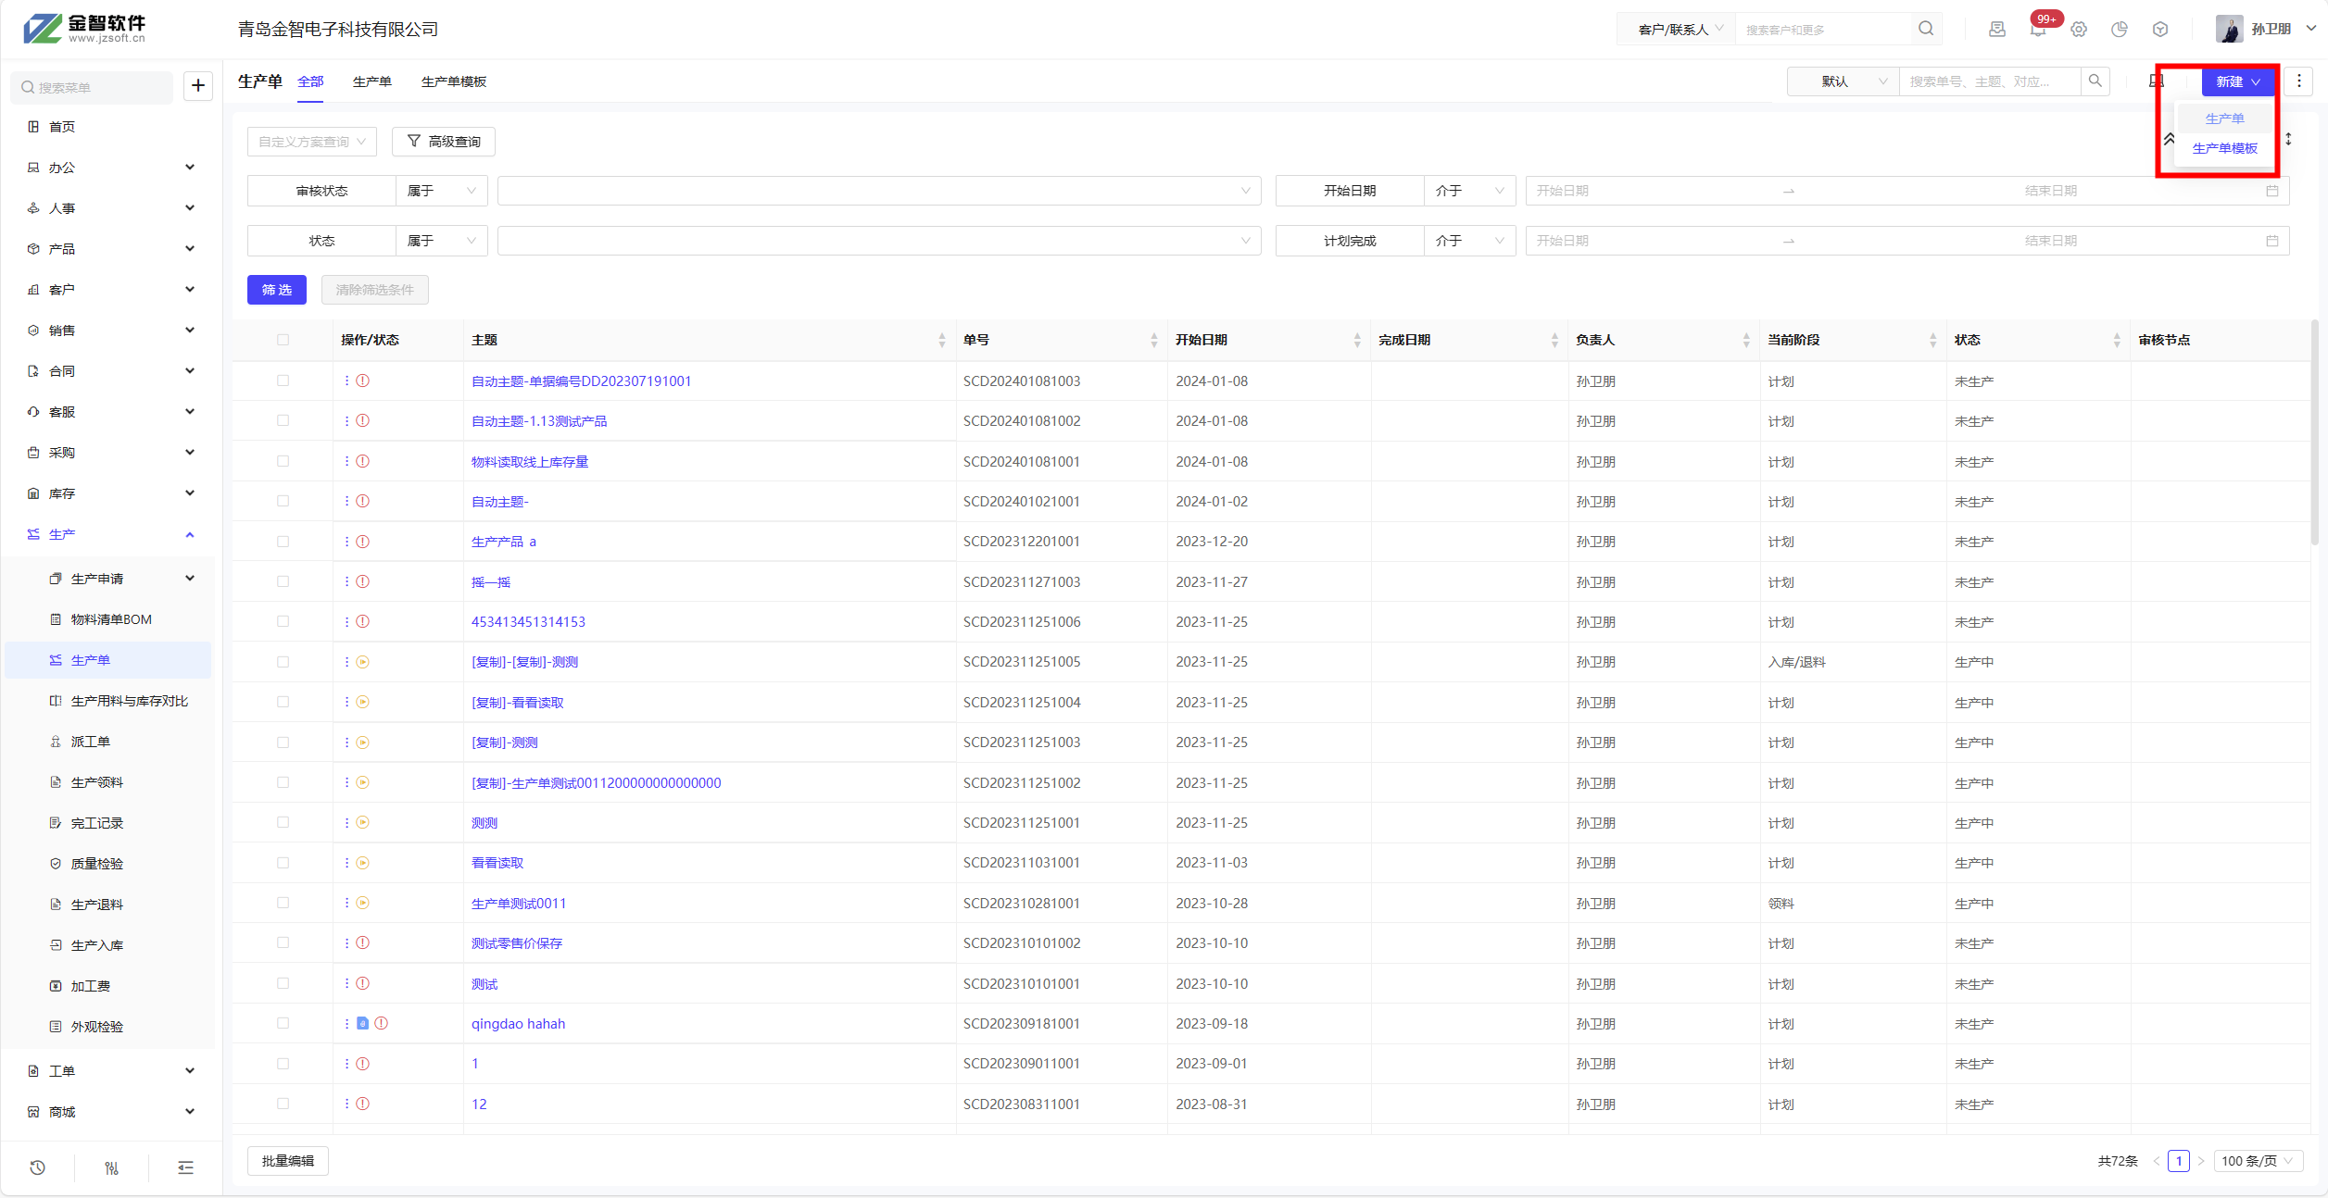The width and height of the screenshot is (2328, 1198).
Task: Click red warning status icon for SCD202401081002
Action: tap(363, 420)
